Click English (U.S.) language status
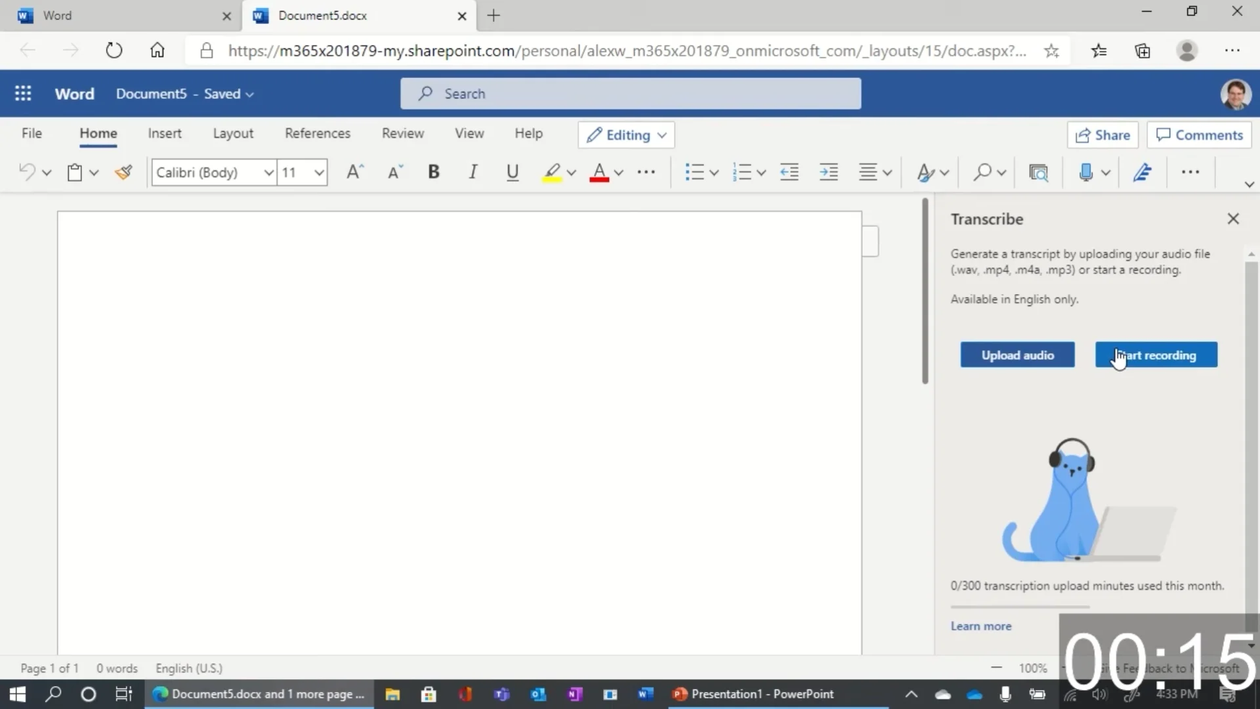Screen dimensions: 1260x709 pos(189,668)
